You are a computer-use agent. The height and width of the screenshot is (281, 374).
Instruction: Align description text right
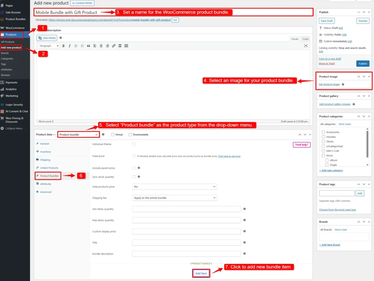[107, 46]
